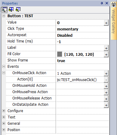Expand the Configure section
This screenshot has width=117, height=135.
(4, 111)
